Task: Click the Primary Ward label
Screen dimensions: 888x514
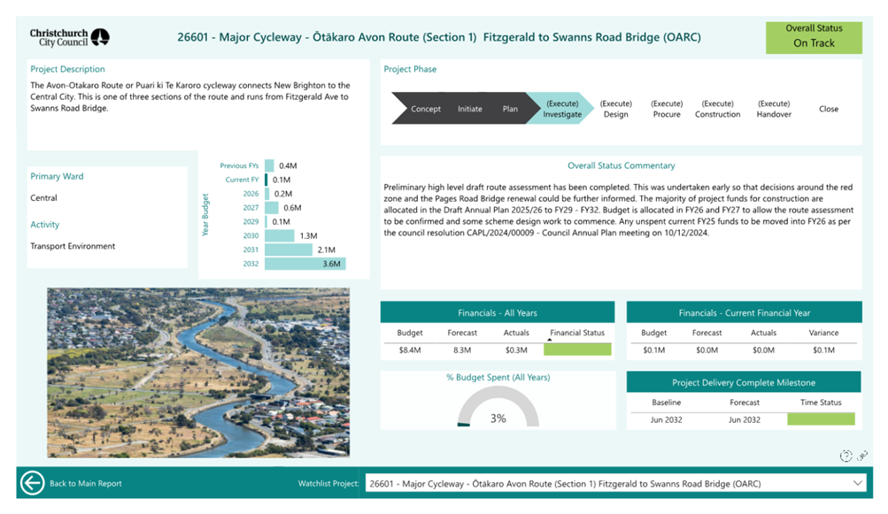Action: pos(57,176)
